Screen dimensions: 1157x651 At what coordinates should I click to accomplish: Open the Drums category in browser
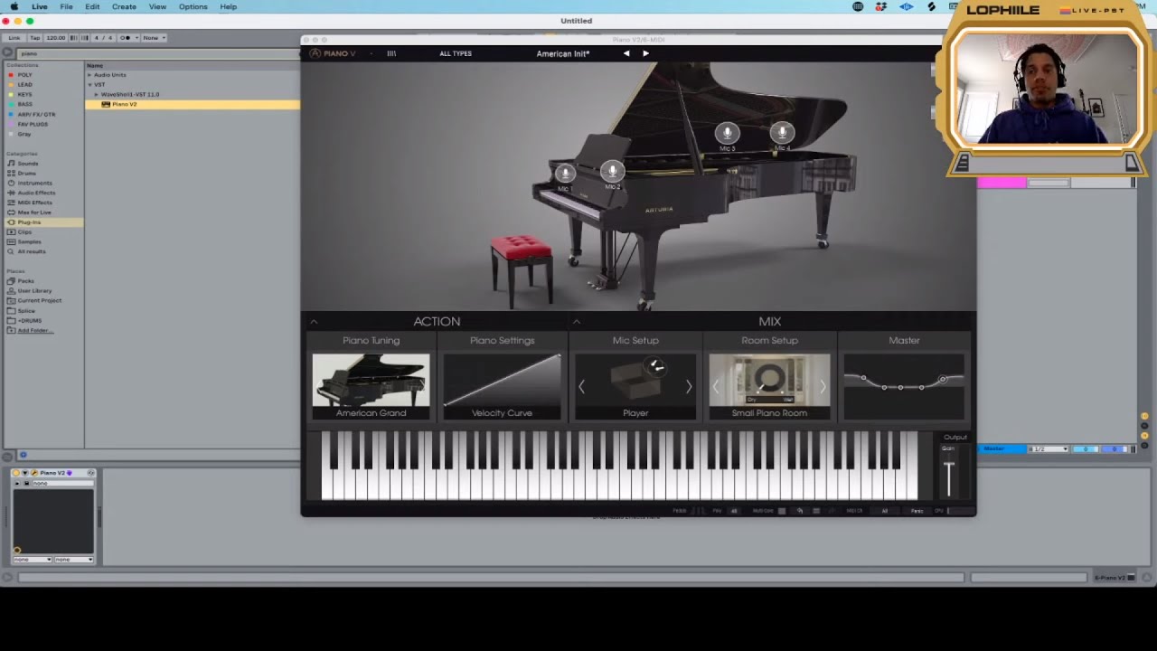[x=27, y=174]
